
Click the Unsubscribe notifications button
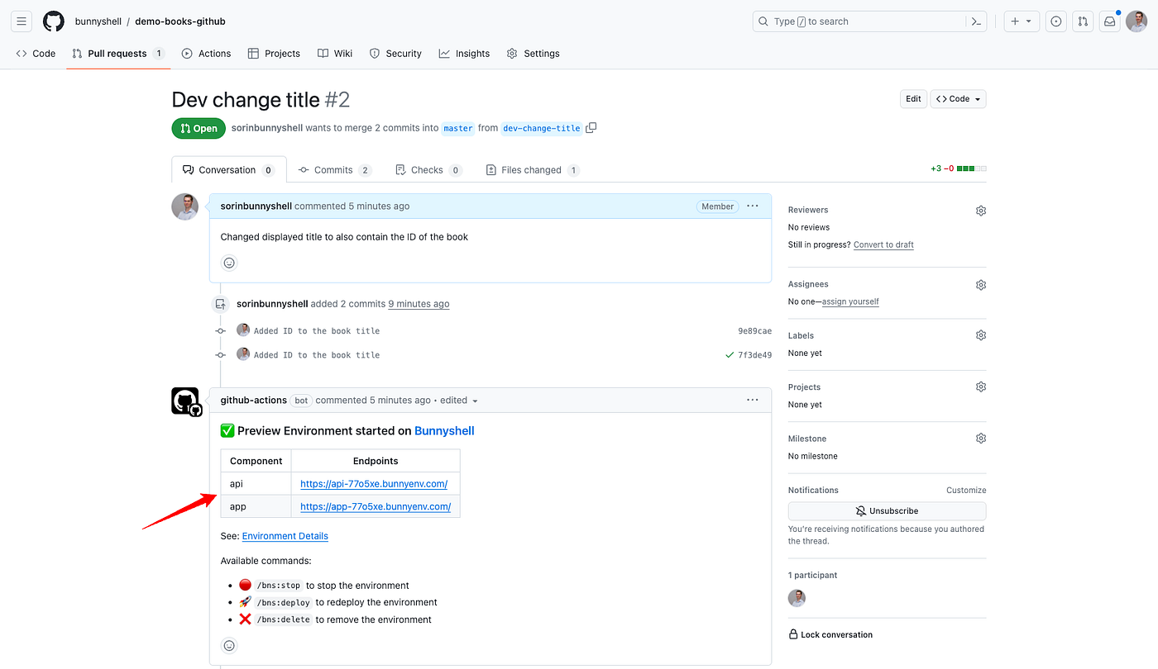[x=887, y=511]
